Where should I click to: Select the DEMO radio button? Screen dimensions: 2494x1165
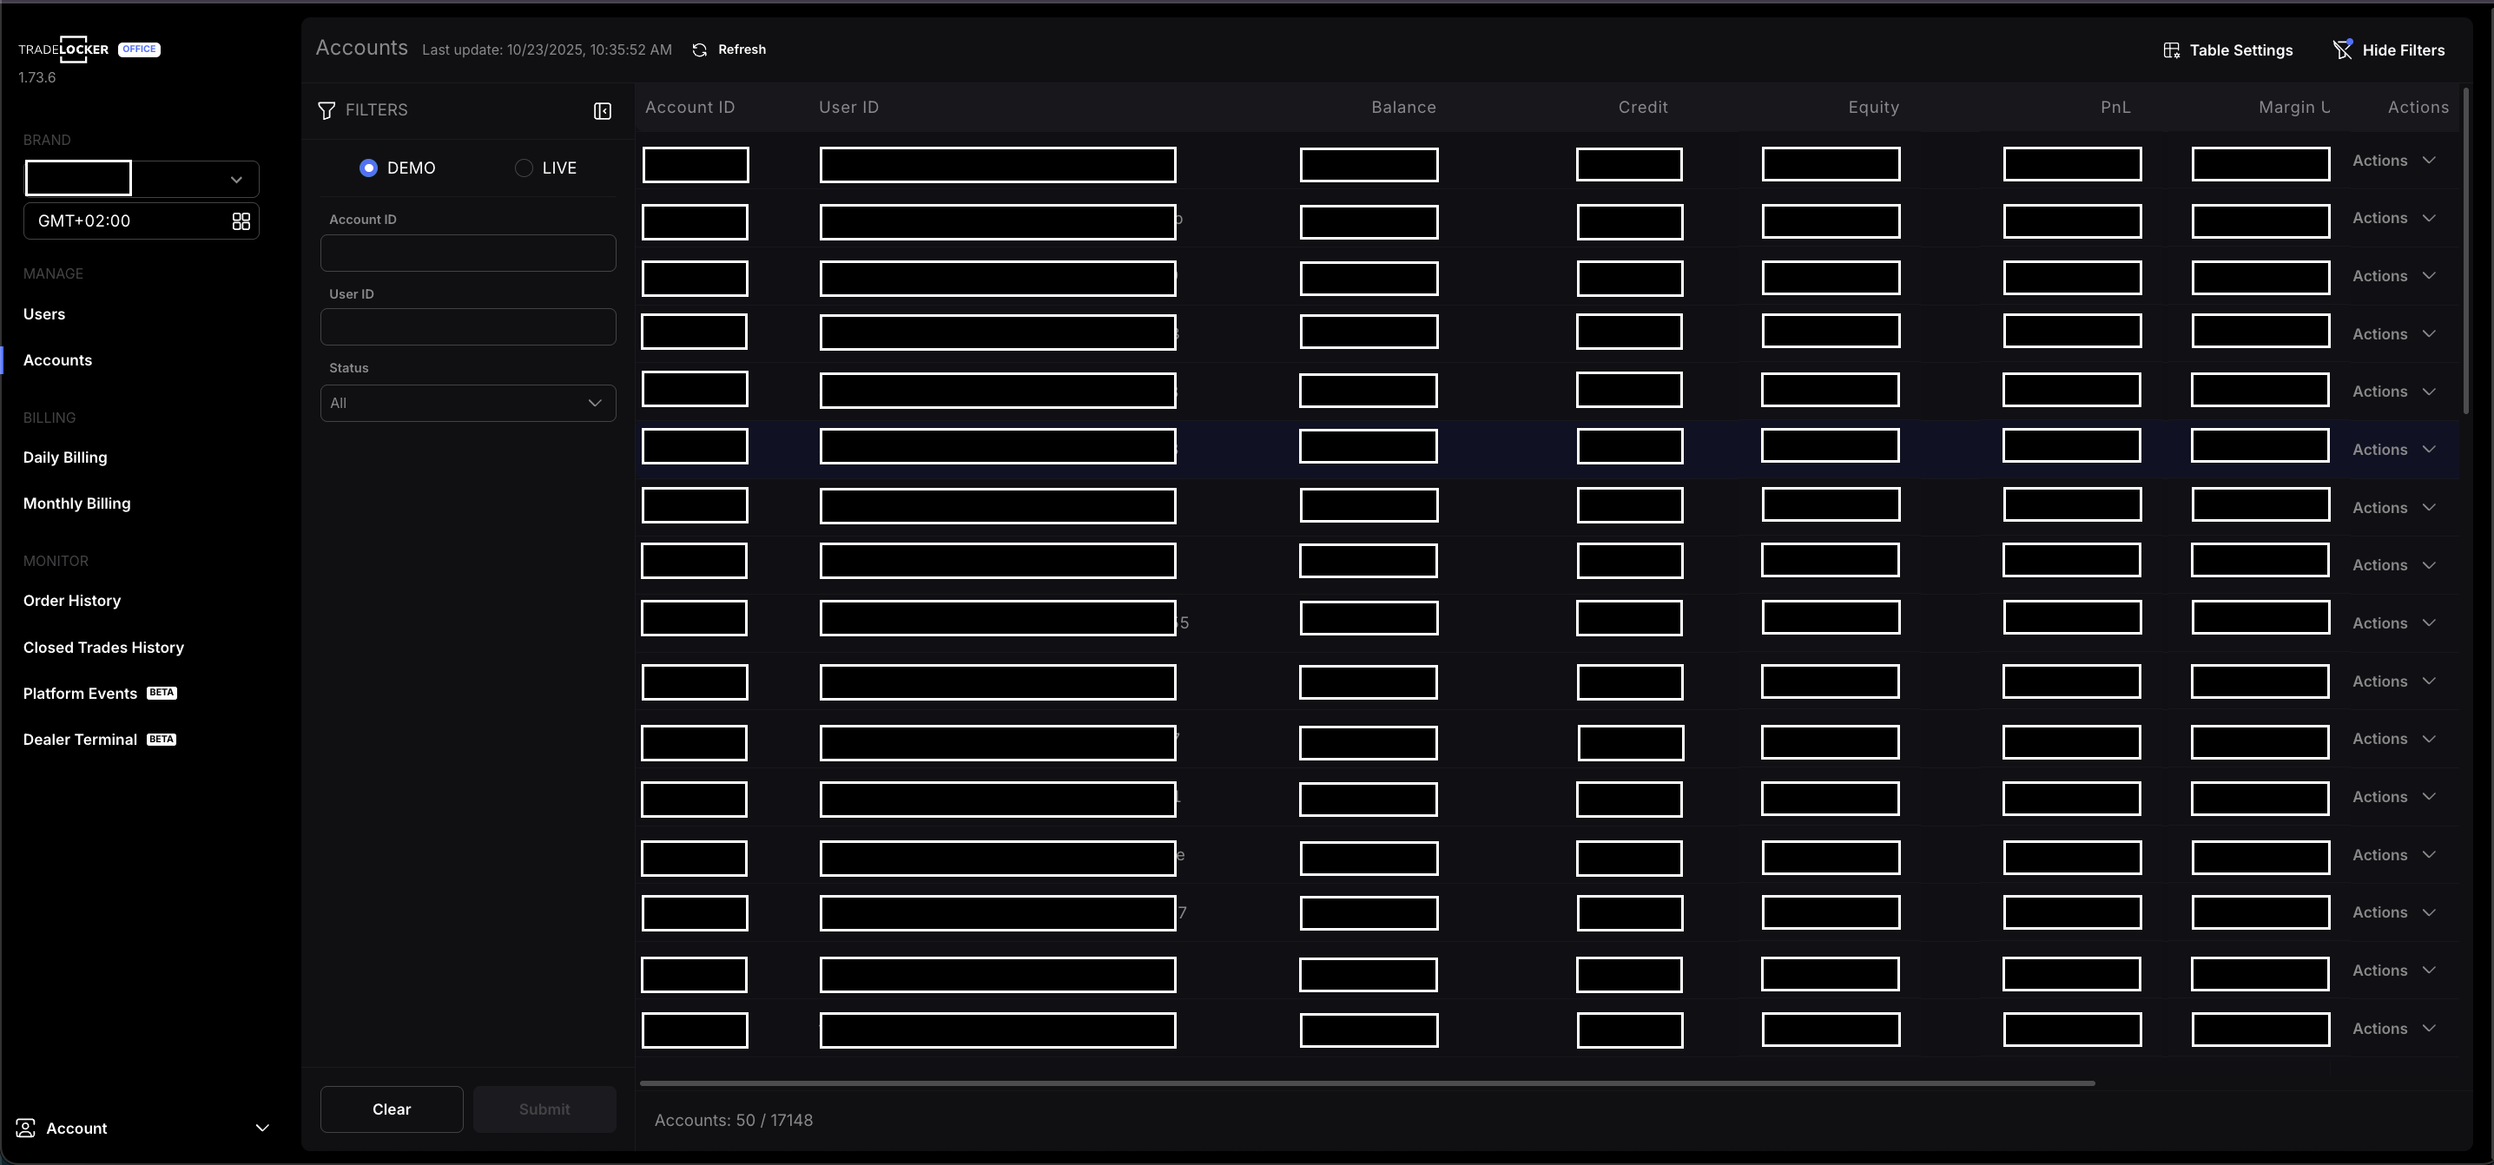pos(368,168)
